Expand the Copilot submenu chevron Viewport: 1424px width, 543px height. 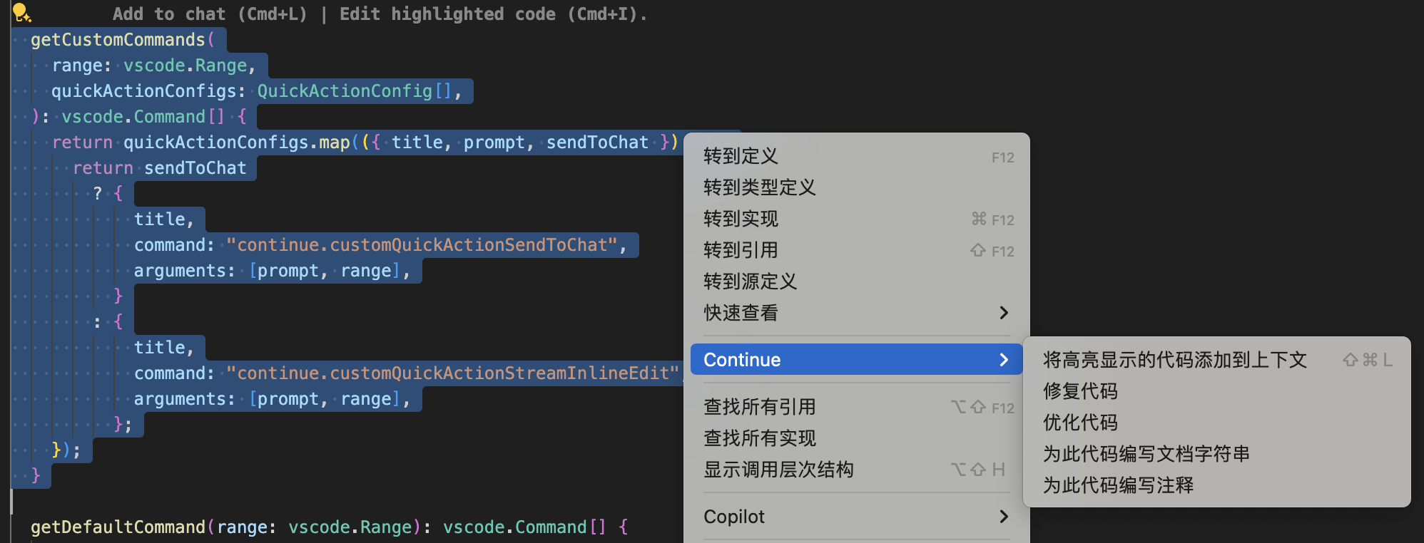point(1004,517)
